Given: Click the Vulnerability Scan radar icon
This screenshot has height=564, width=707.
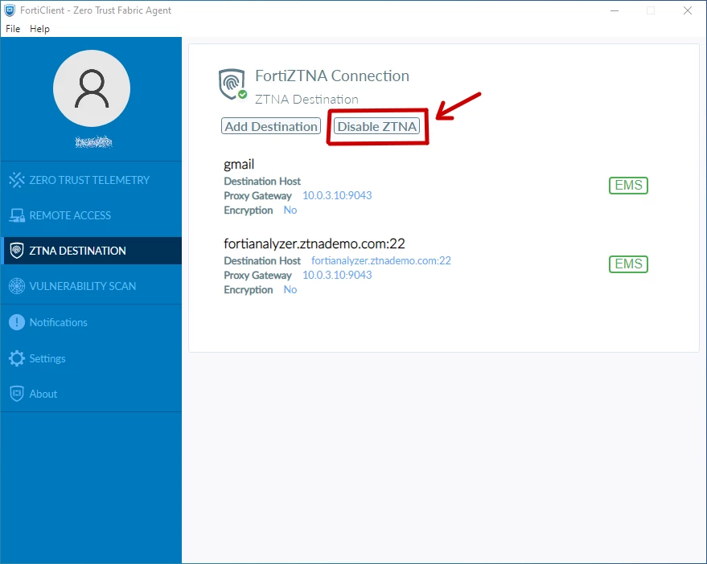Looking at the screenshot, I should click(x=17, y=286).
